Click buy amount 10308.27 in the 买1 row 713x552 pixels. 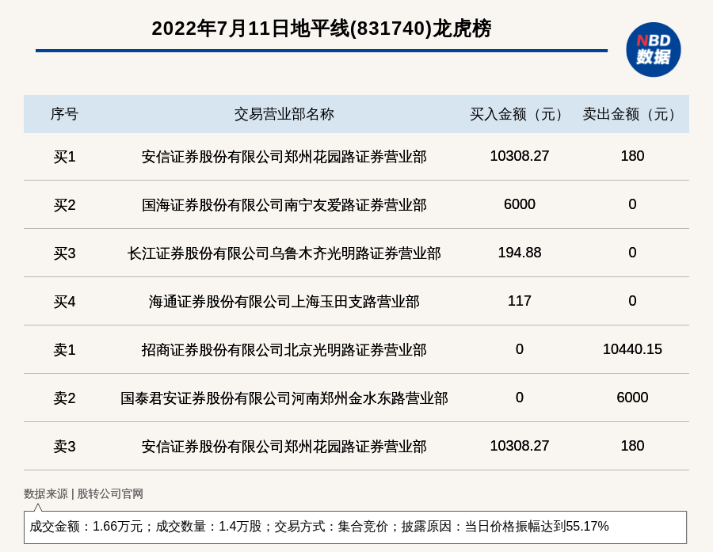click(519, 156)
